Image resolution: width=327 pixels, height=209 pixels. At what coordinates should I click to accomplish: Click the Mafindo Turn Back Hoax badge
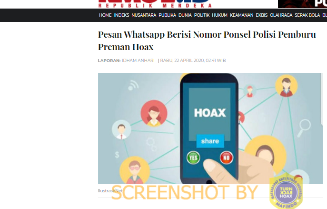pos(286,191)
